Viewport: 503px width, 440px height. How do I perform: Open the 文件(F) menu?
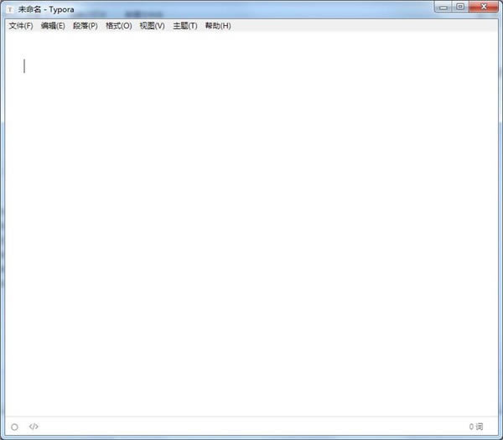pyautogui.click(x=21, y=26)
